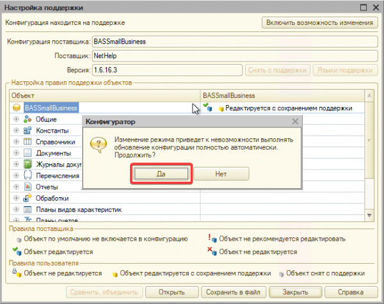The width and height of the screenshot is (384, 304).
Task: Click the Журналы документов icon
Action: coord(28,164)
